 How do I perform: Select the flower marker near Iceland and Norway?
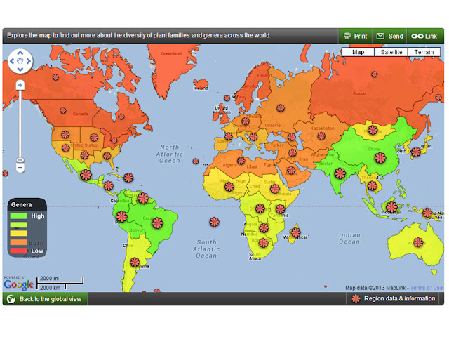(227, 98)
